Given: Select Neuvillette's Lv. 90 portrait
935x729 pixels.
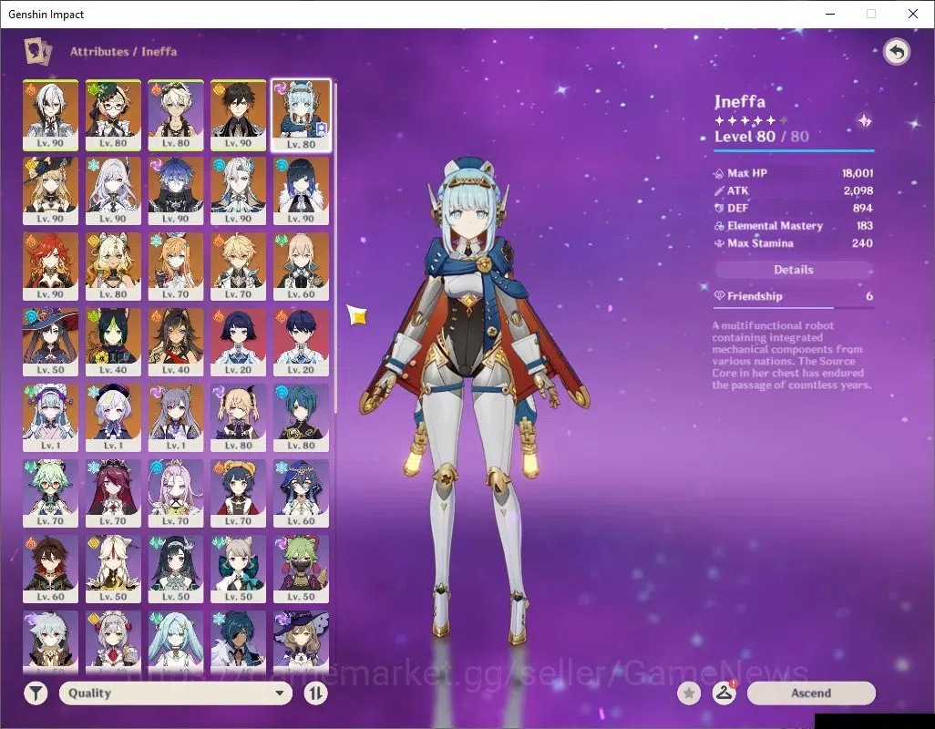Looking at the screenshot, I should [239, 190].
